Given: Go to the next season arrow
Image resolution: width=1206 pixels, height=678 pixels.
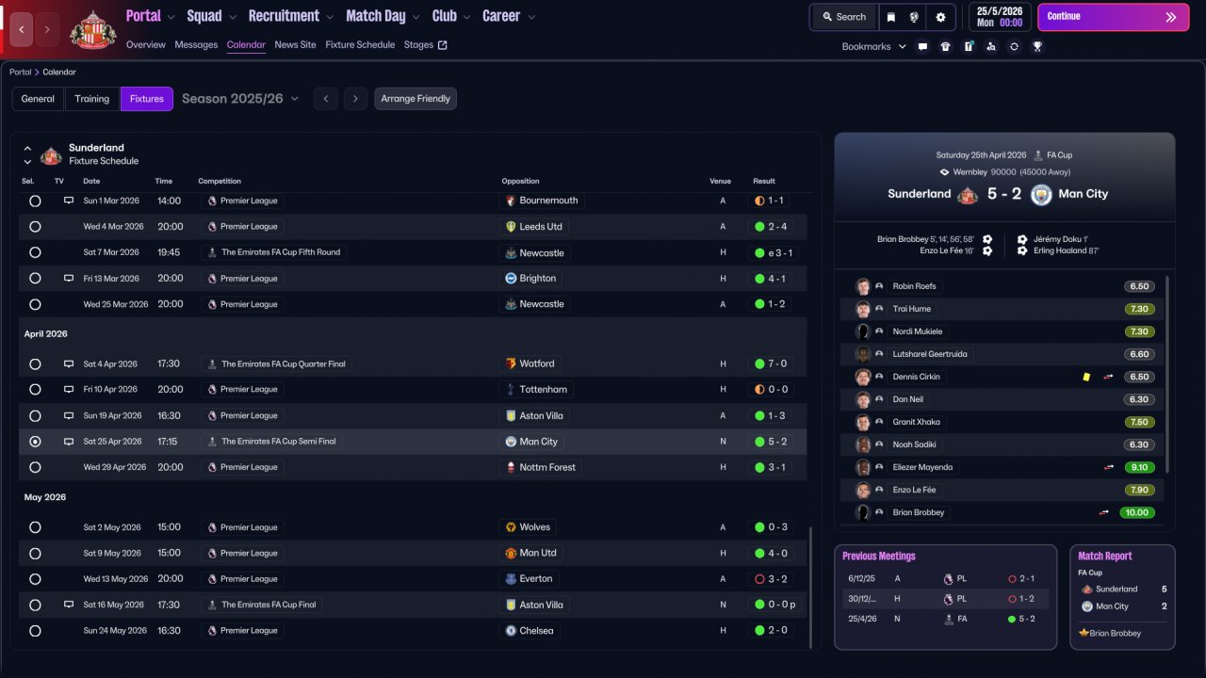Looking at the screenshot, I should (355, 99).
